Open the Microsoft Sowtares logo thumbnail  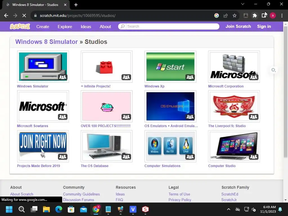(x=43, y=106)
